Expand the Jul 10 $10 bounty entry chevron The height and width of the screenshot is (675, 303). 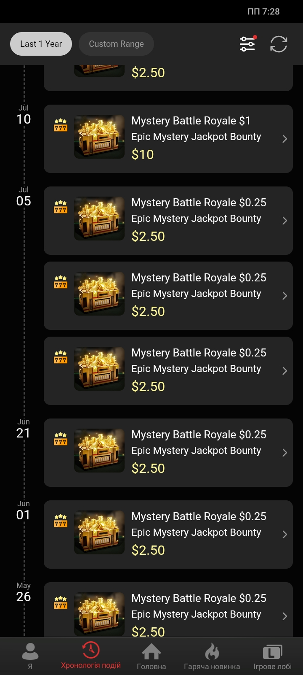(x=285, y=139)
